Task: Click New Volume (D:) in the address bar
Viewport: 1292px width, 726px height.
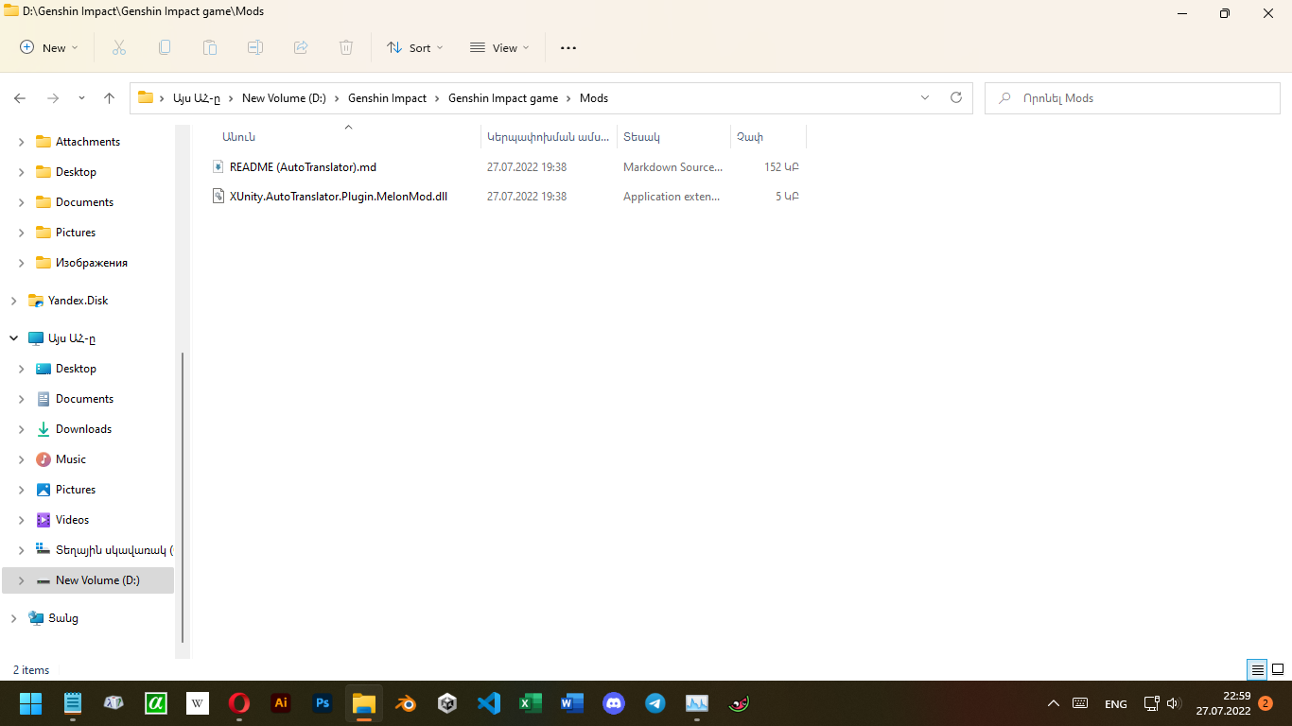Action: tap(284, 98)
